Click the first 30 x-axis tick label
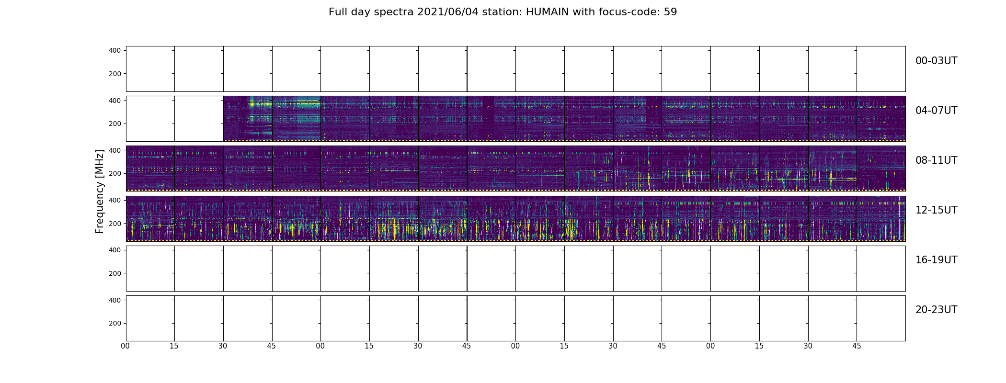Screen dimensions: 1006x383 pos(223,346)
